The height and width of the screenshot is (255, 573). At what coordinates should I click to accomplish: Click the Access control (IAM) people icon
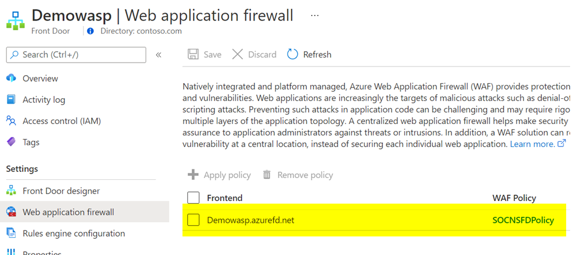pyautogui.click(x=11, y=121)
